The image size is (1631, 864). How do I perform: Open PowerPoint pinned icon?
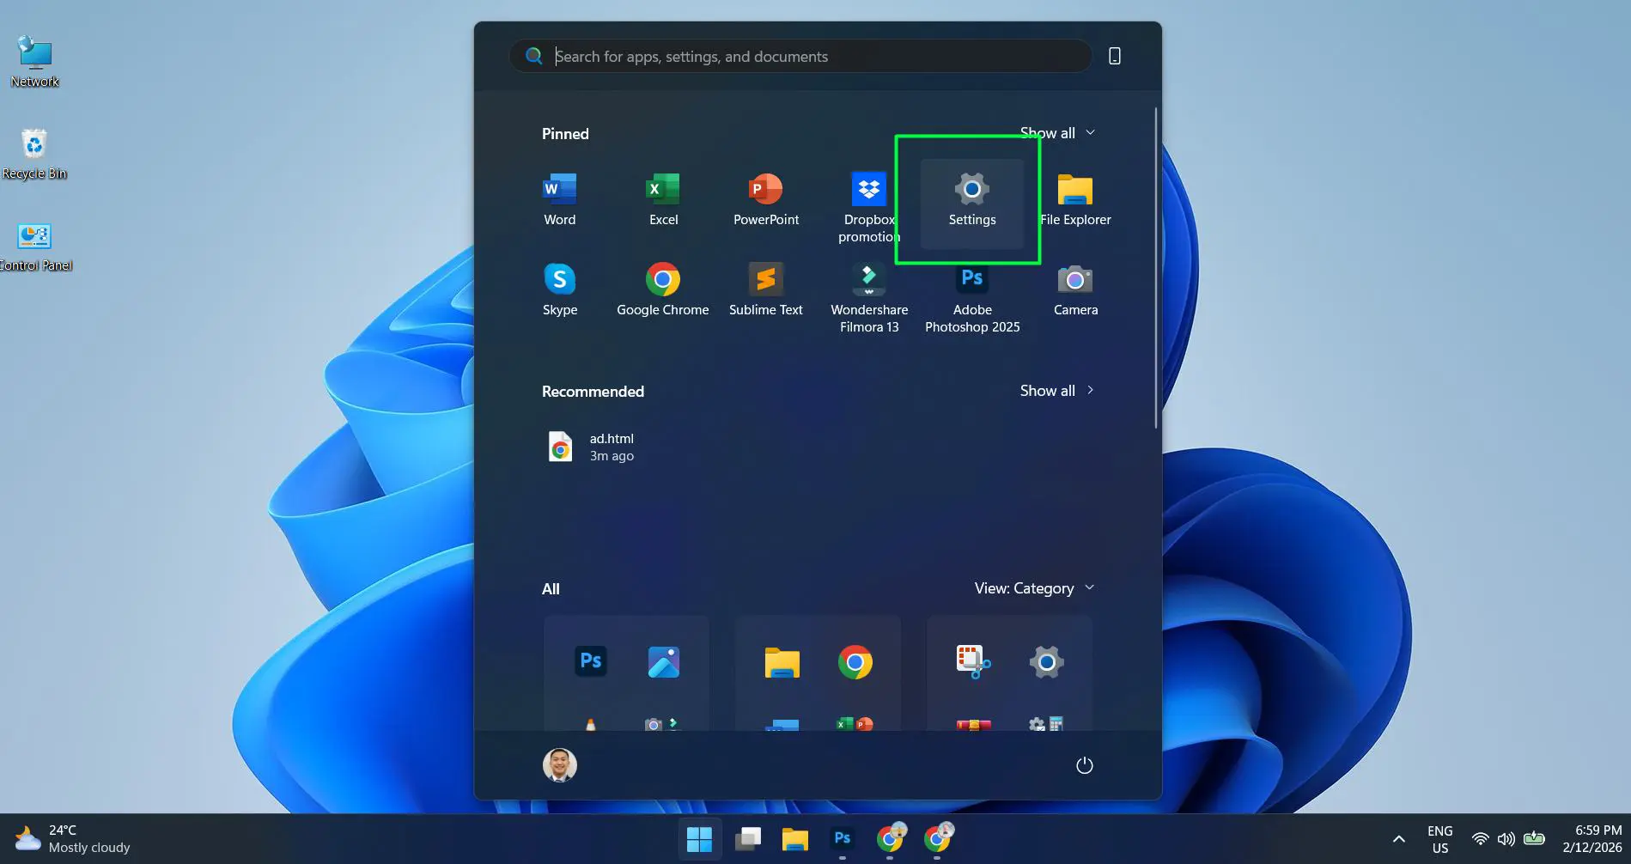765,199
